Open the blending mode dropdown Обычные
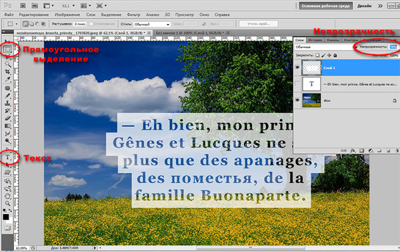Image resolution: width=400 pixels, height=252 pixels. 326,47
